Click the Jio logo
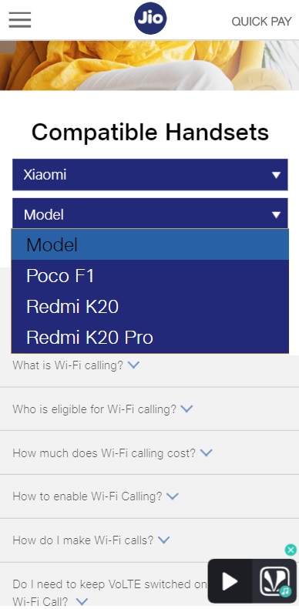 tap(150, 19)
